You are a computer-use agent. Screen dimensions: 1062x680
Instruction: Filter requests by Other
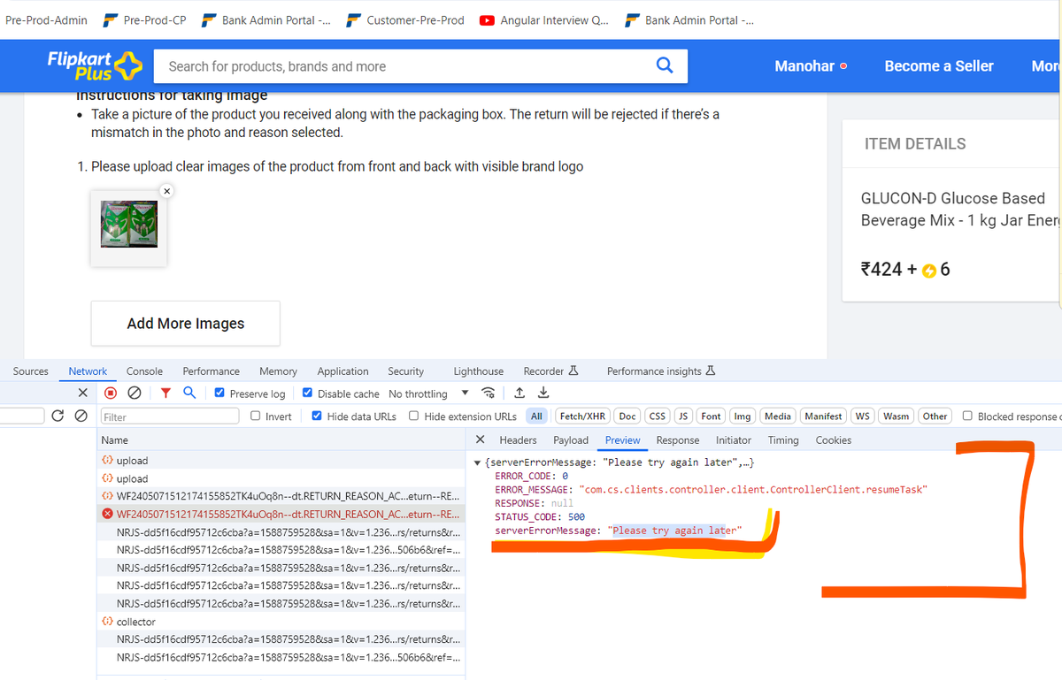[x=935, y=416]
